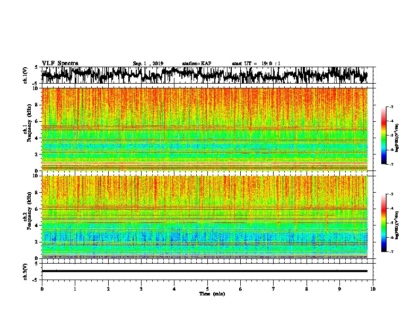Click the ch.2 spectrogram panel
Image resolution: width=420 pixels, height=324 pixels.
[204, 217]
